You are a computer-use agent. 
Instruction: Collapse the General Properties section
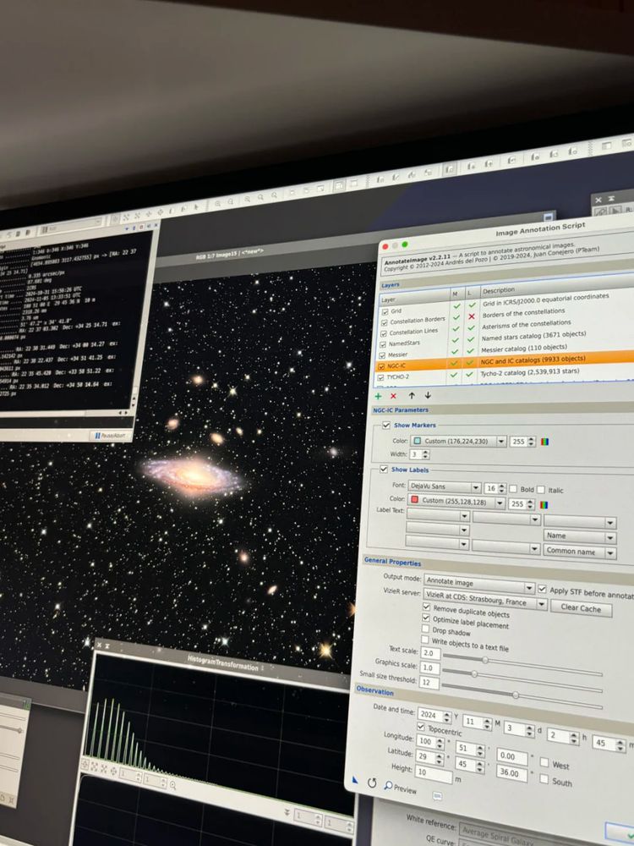coord(392,562)
